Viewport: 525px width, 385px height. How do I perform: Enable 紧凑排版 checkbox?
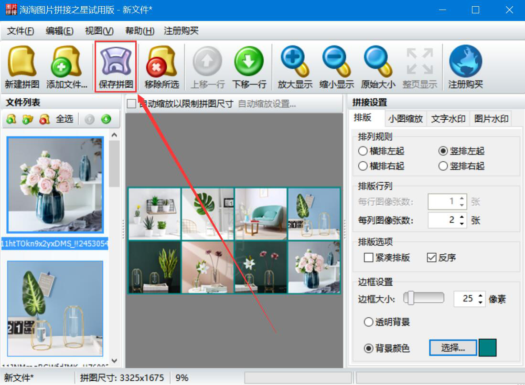click(x=368, y=258)
